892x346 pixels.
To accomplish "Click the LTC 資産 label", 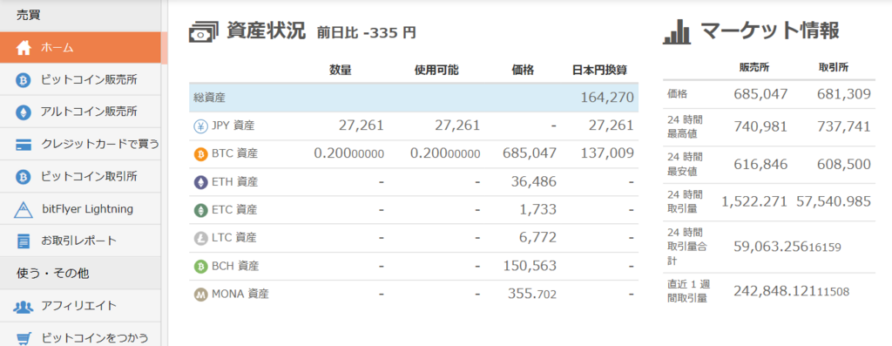I will click(x=233, y=239).
